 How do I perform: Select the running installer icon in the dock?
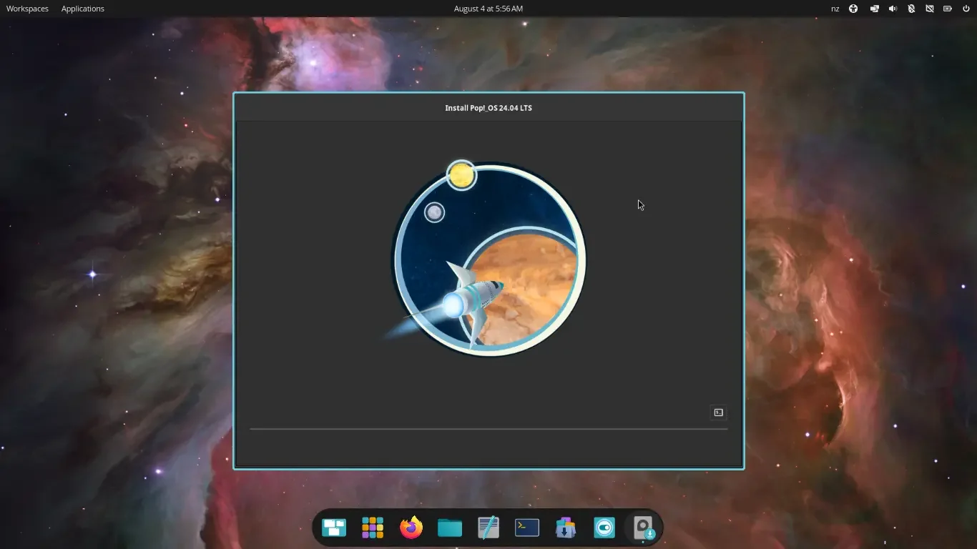tap(644, 528)
